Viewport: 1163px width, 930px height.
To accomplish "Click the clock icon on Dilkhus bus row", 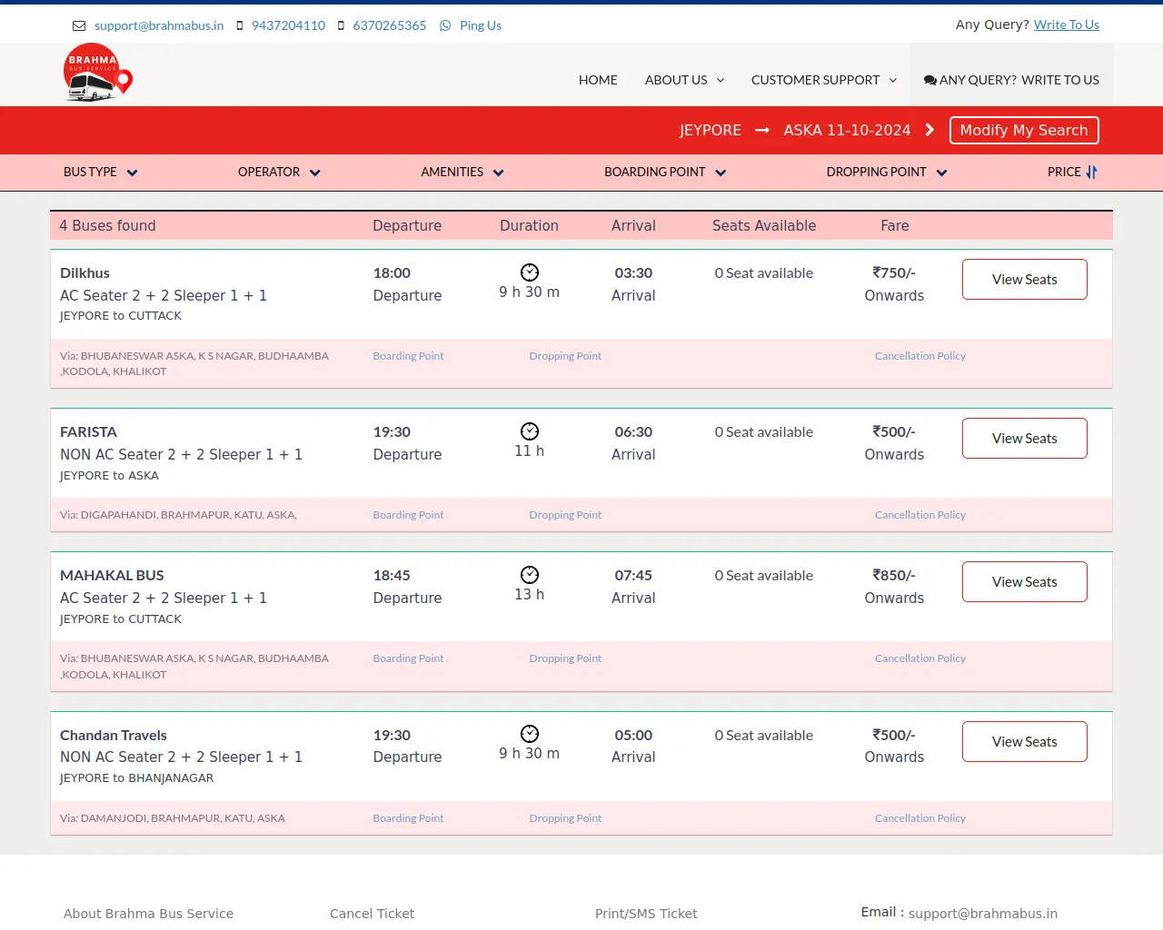I will pyautogui.click(x=530, y=272).
